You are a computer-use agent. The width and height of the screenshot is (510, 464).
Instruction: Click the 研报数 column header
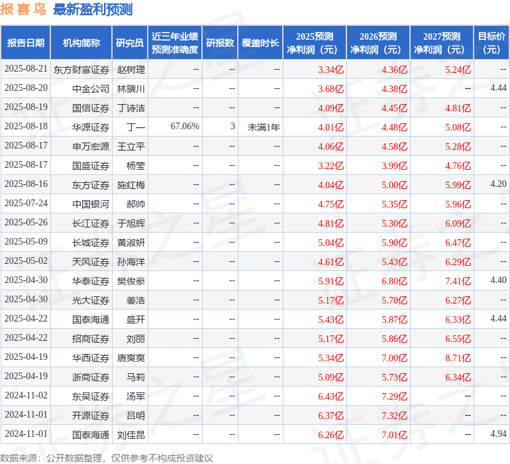(220, 43)
